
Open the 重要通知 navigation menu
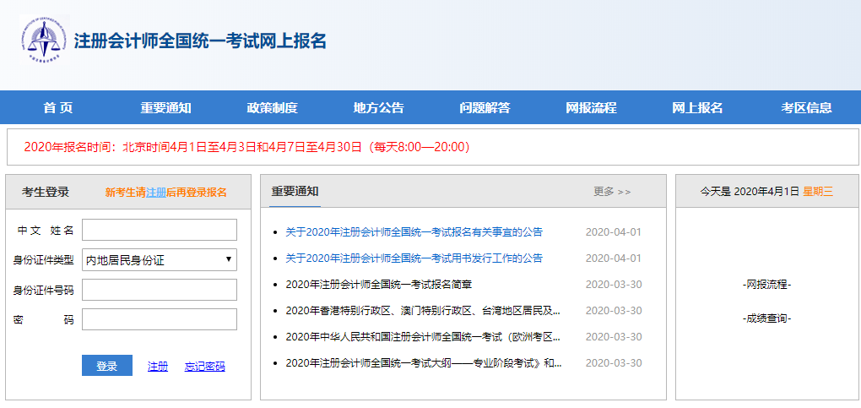click(165, 107)
